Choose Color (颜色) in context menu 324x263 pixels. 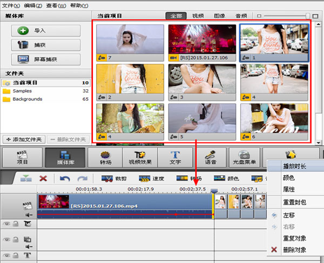(x=296, y=177)
